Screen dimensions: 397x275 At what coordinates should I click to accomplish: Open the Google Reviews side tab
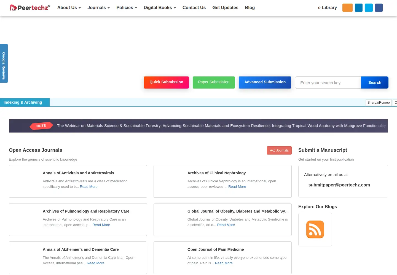(4, 63)
